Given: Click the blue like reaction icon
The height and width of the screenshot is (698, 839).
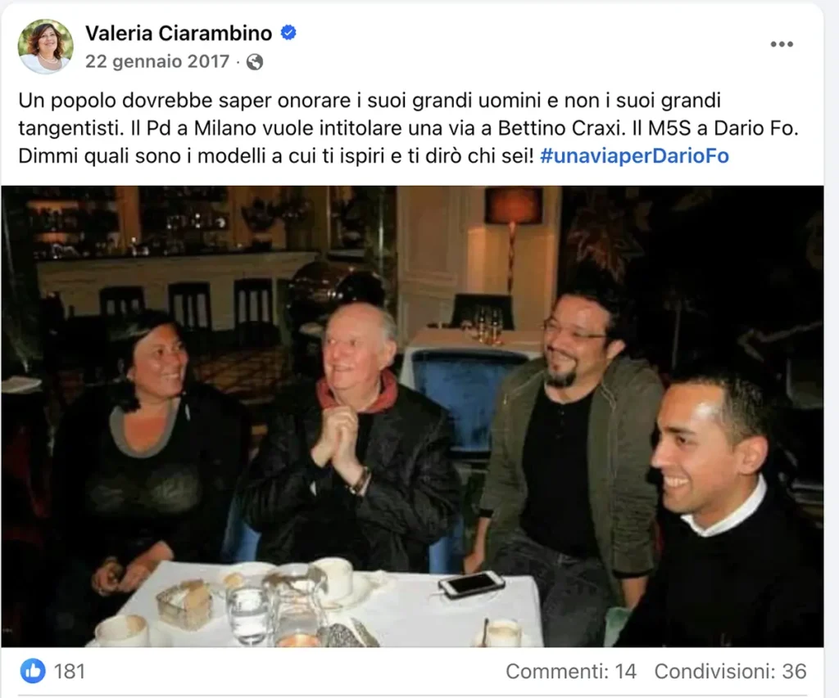Looking at the screenshot, I should [x=33, y=671].
